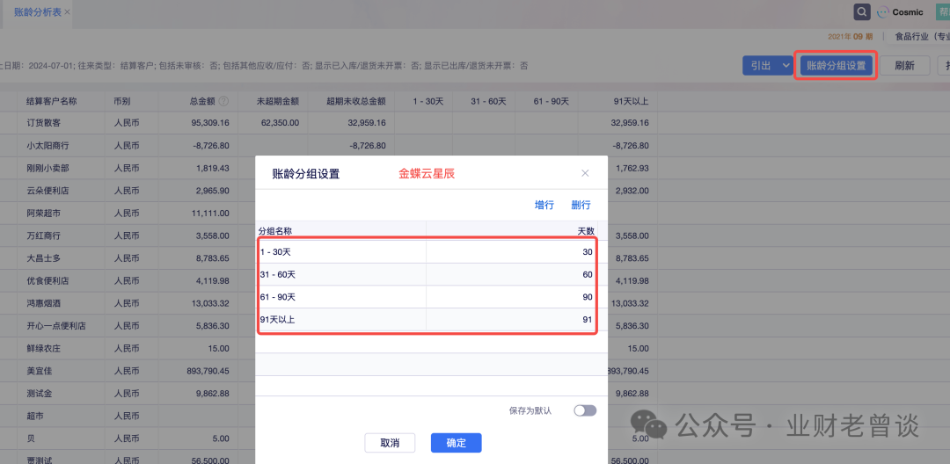Click the 删行 link to delete row

coord(581,205)
